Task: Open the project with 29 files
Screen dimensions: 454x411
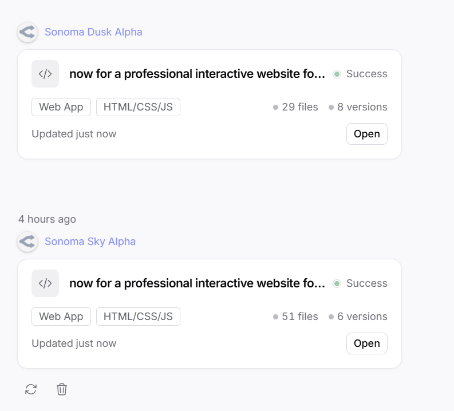Action: pyautogui.click(x=366, y=134)
